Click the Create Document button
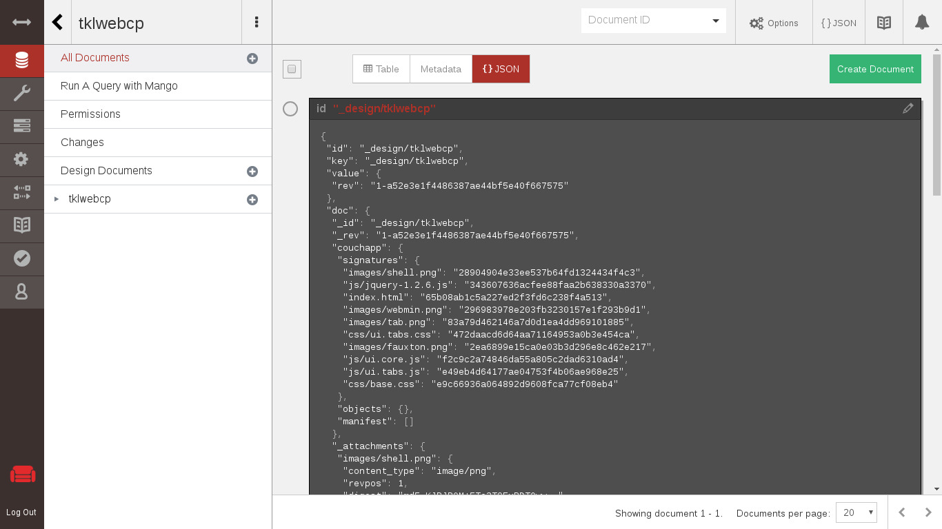This screenshot has width=942, height=529. (x=875, y=69)
